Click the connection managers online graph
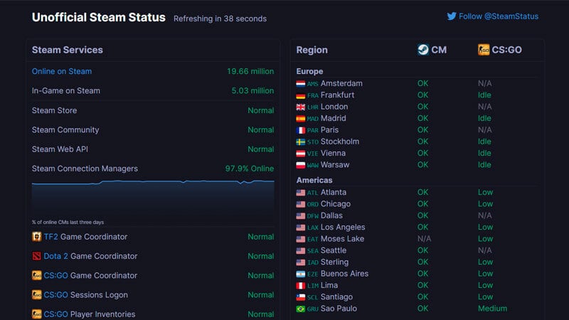This screenshot has height=320, width=569. (x=153, y=199)
